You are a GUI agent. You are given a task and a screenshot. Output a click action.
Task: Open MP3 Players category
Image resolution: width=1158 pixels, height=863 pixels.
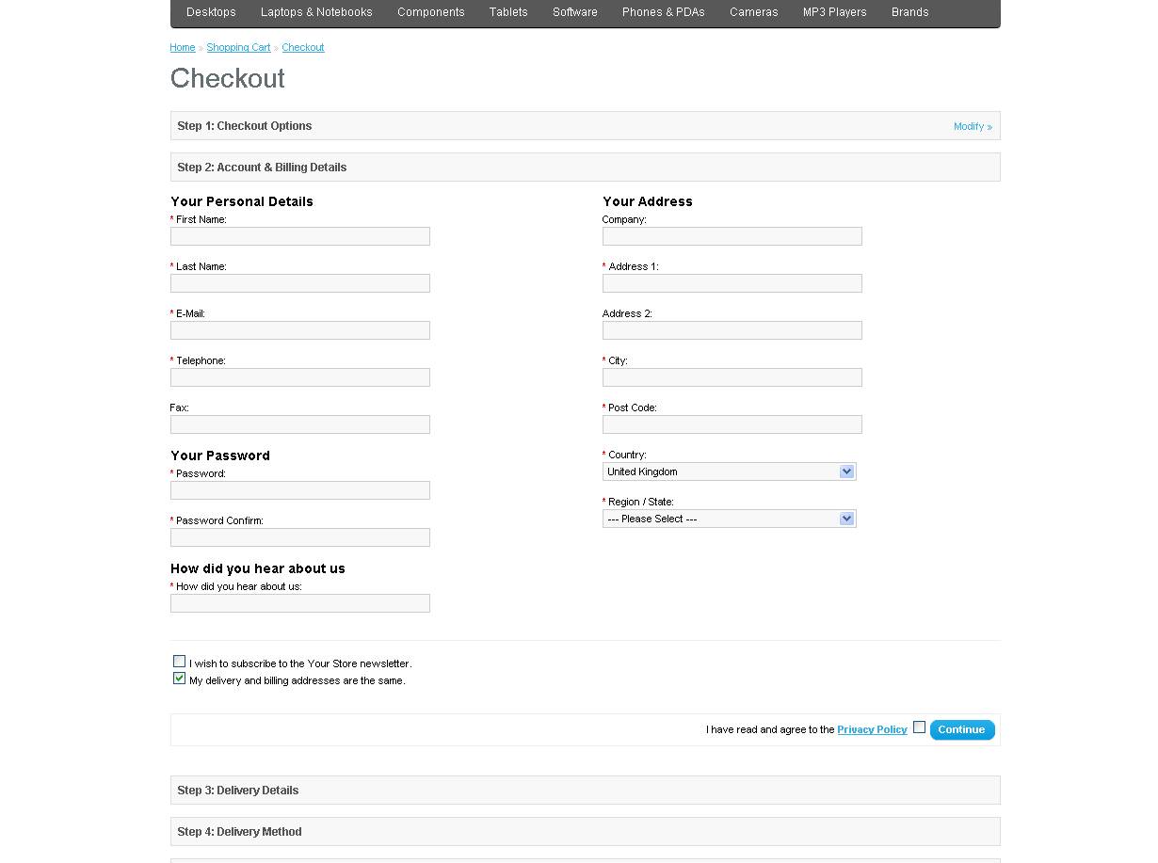(835, 12)
